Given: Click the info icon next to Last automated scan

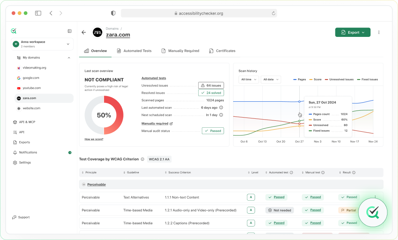Looking at the screenshot, I should pos(221,107).
